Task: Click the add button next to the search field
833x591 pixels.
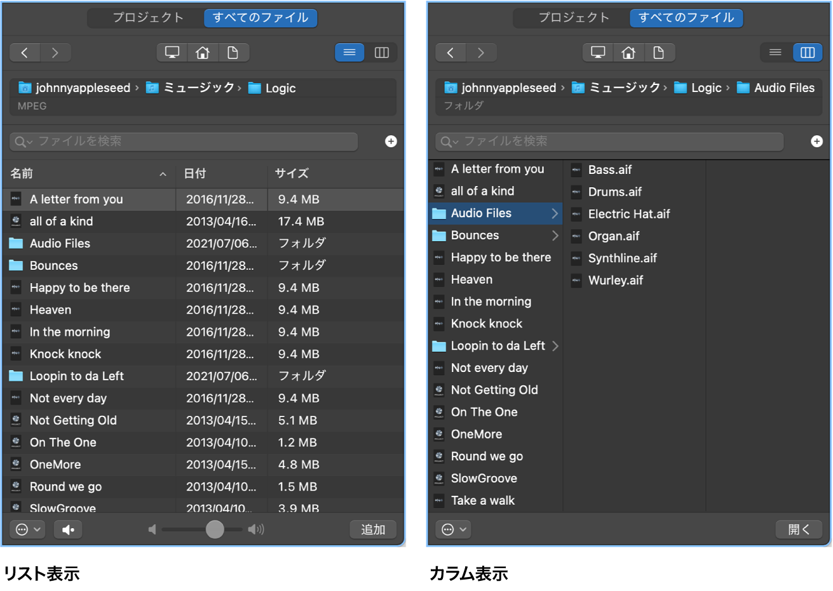Action: pyautogui.click(x=390, y=141)
